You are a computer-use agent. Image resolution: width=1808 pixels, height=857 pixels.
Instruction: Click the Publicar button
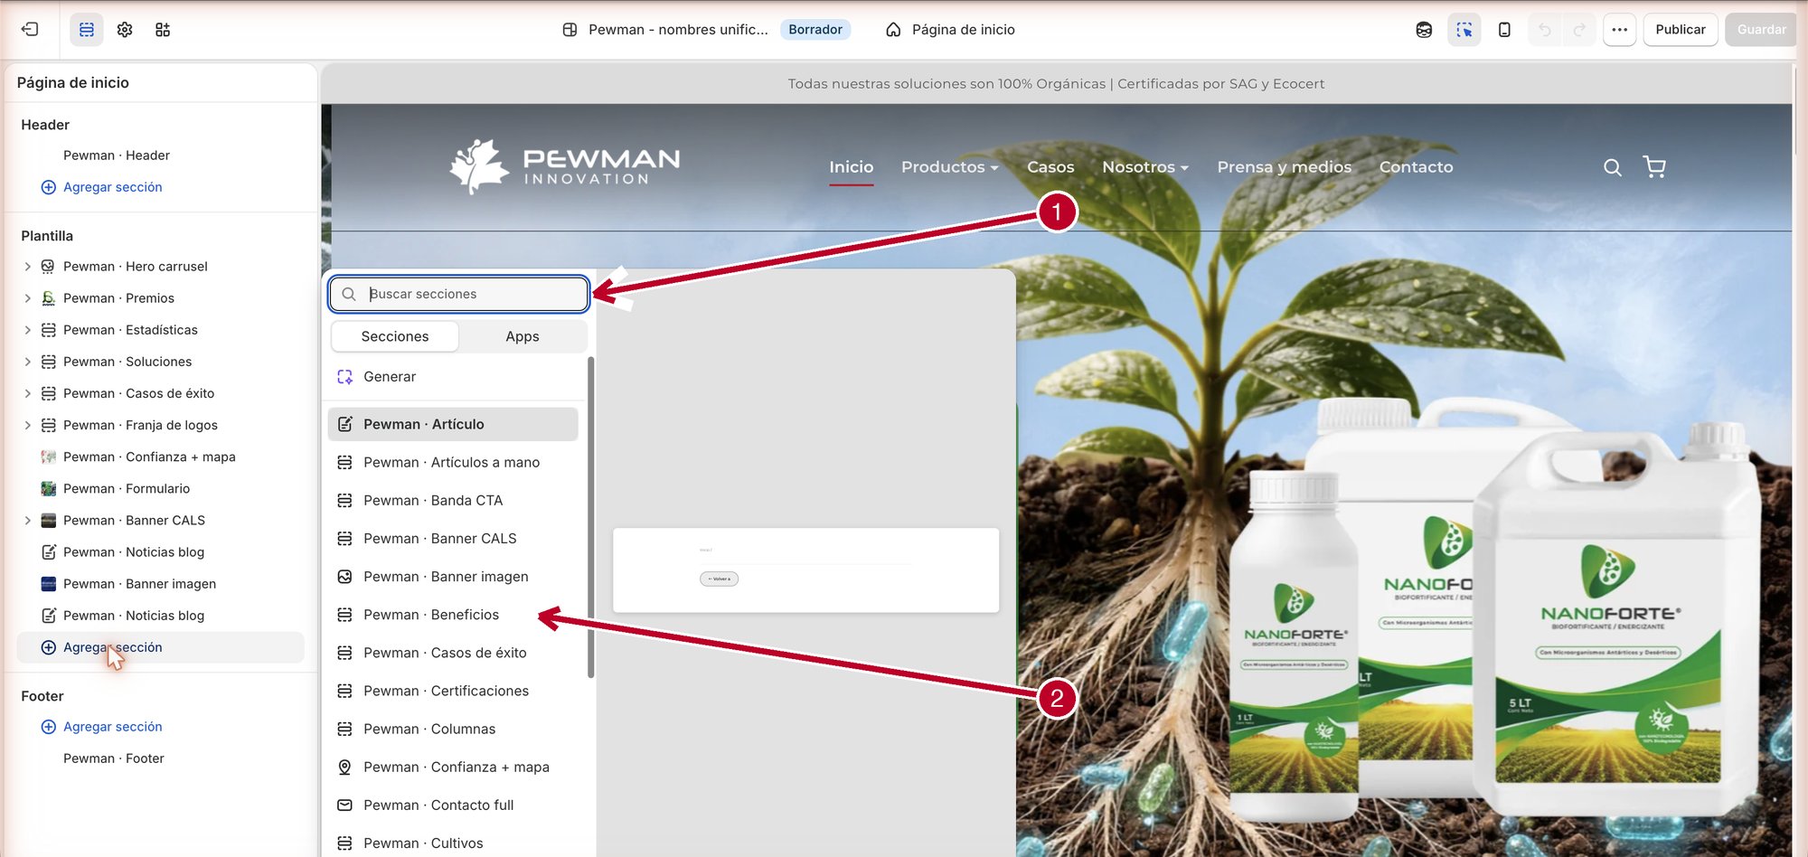coord(1680,30)
